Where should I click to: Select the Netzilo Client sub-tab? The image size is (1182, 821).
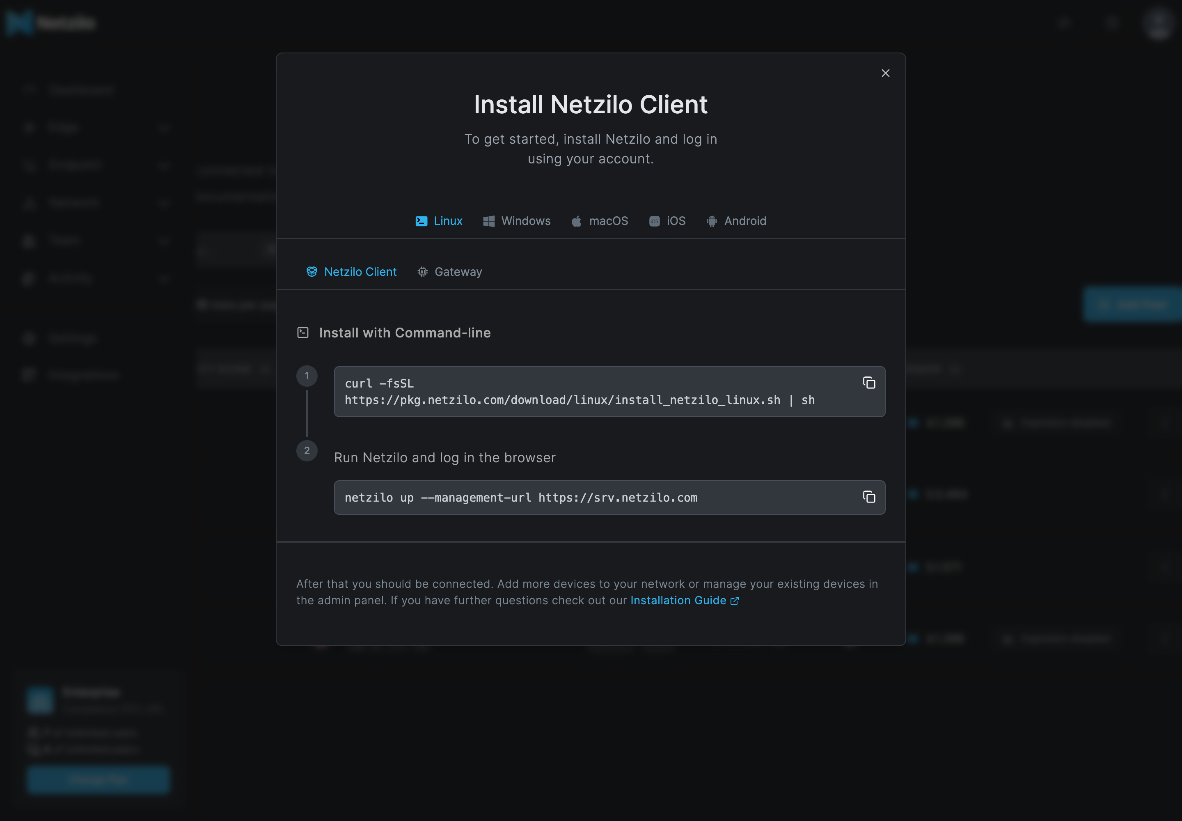tap(351, 272)
